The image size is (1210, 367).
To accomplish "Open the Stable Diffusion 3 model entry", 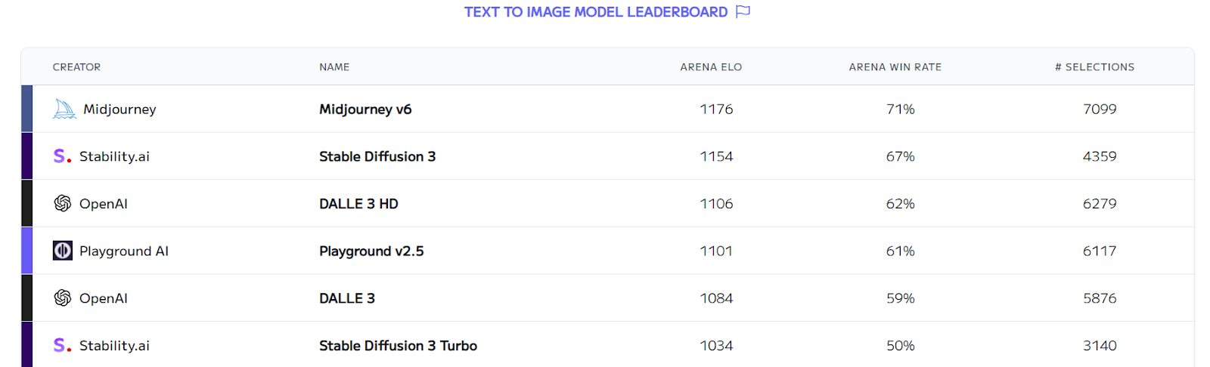I will pos(377,156).
